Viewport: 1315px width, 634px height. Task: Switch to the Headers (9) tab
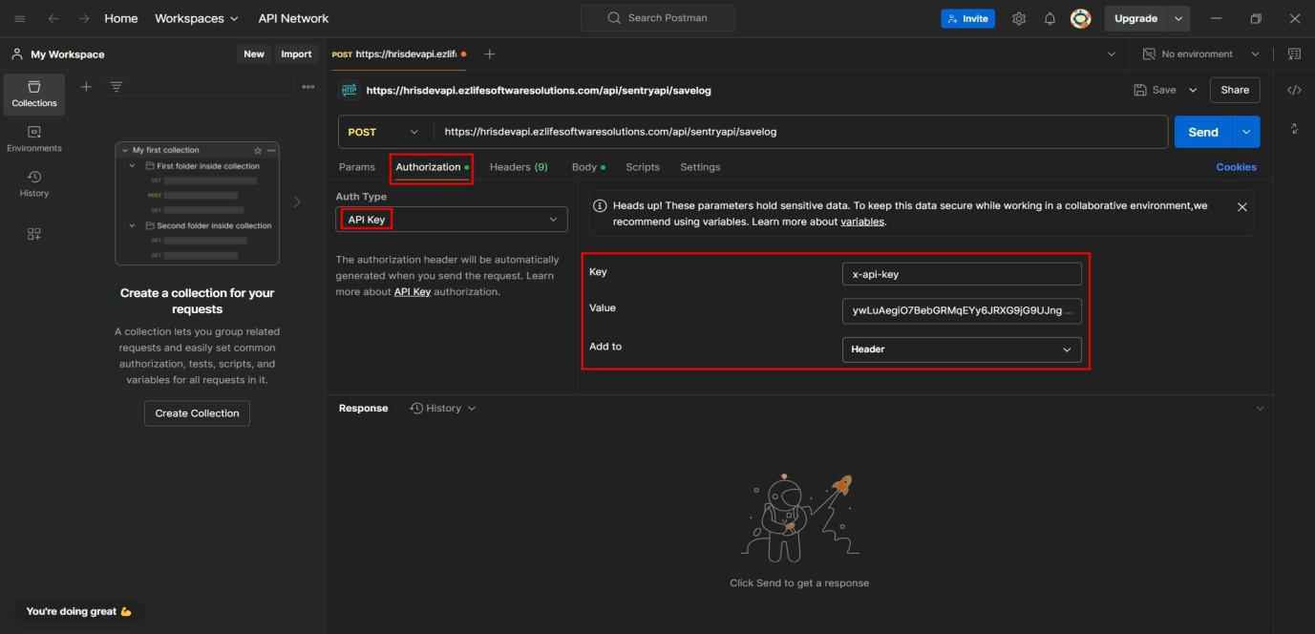click(x=519, y=167)
